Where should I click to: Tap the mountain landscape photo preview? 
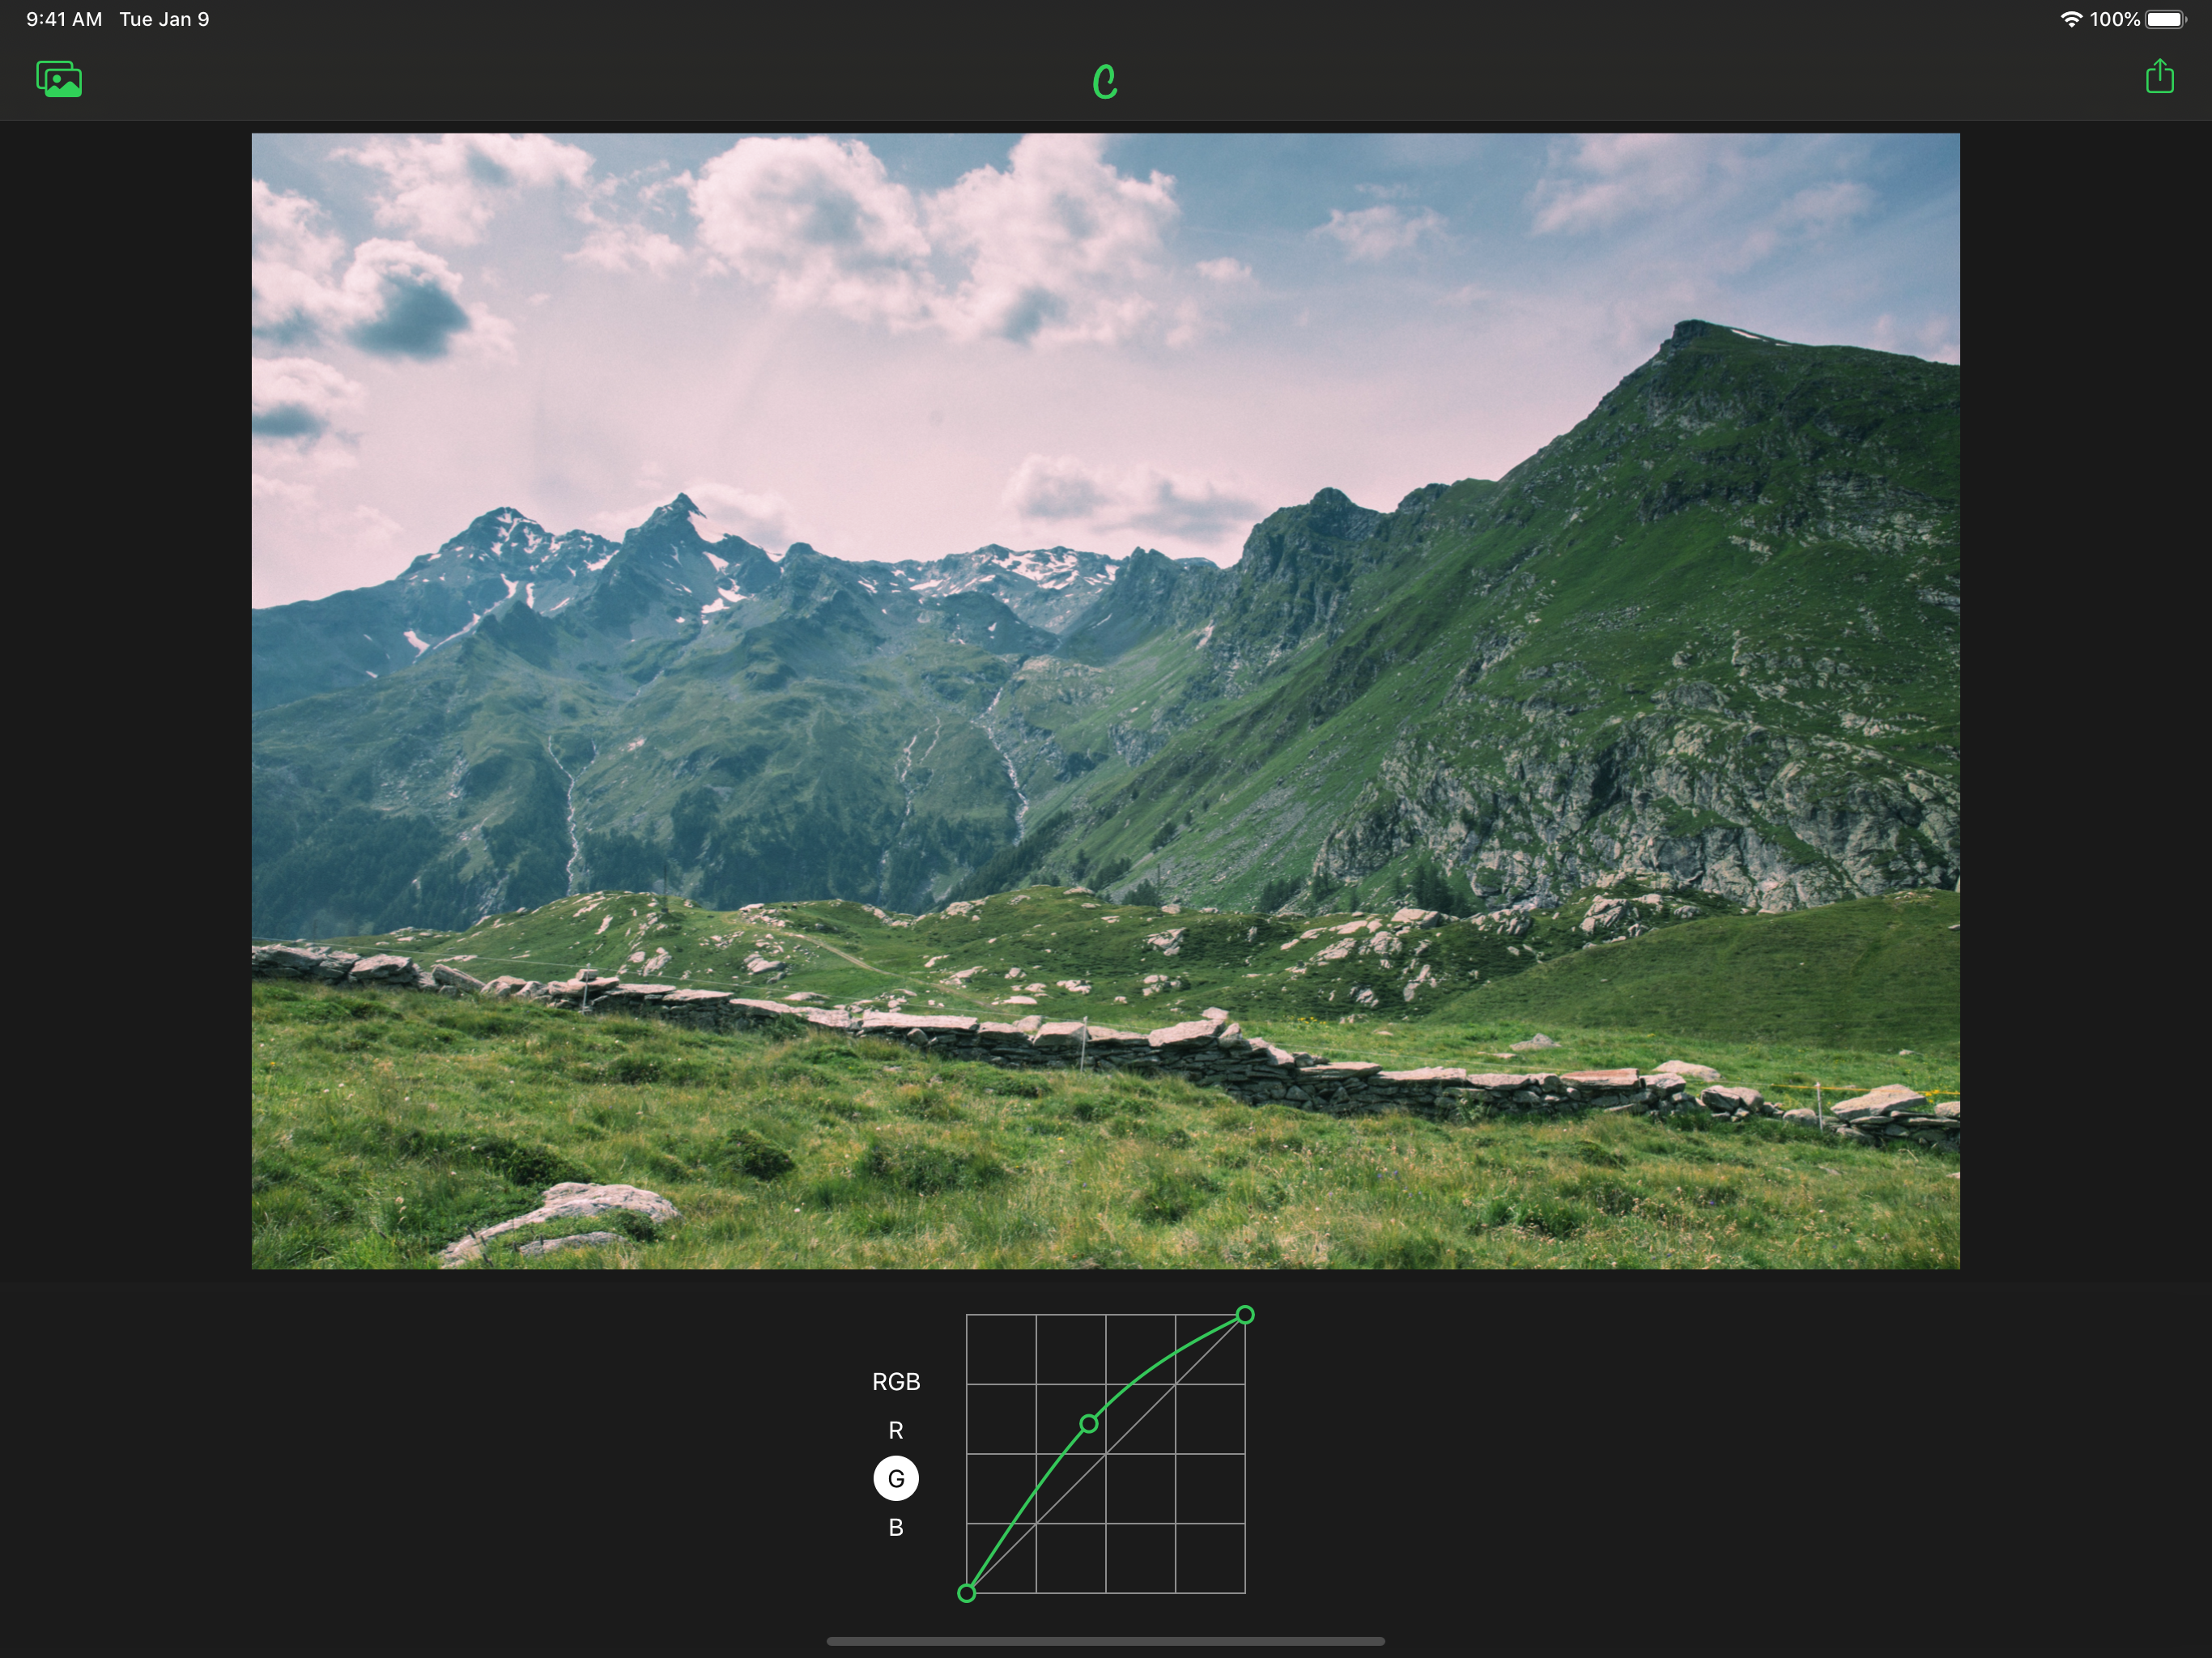pos(1105,701)
